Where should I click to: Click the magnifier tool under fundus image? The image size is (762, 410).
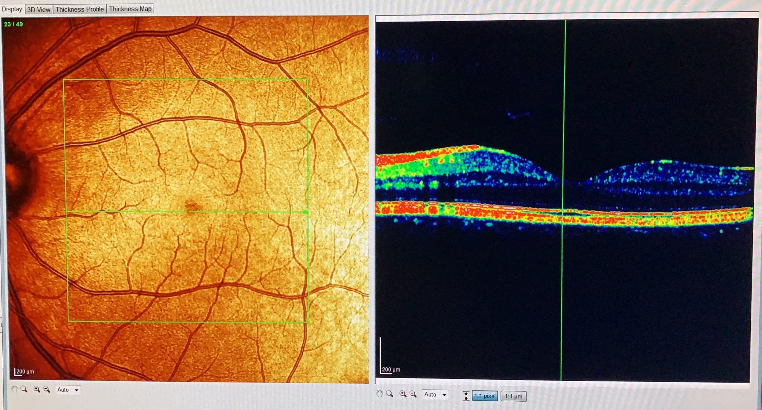point(24,389)
